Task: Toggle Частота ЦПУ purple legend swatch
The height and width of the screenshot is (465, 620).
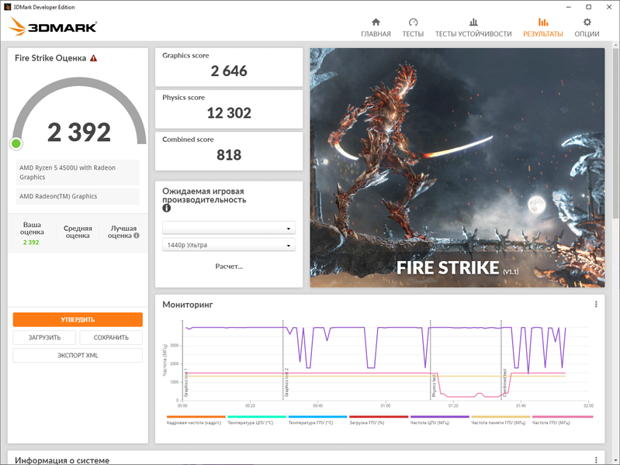Action: 440,416
